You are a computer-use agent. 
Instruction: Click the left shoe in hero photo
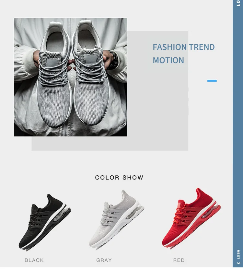[54, 75]
